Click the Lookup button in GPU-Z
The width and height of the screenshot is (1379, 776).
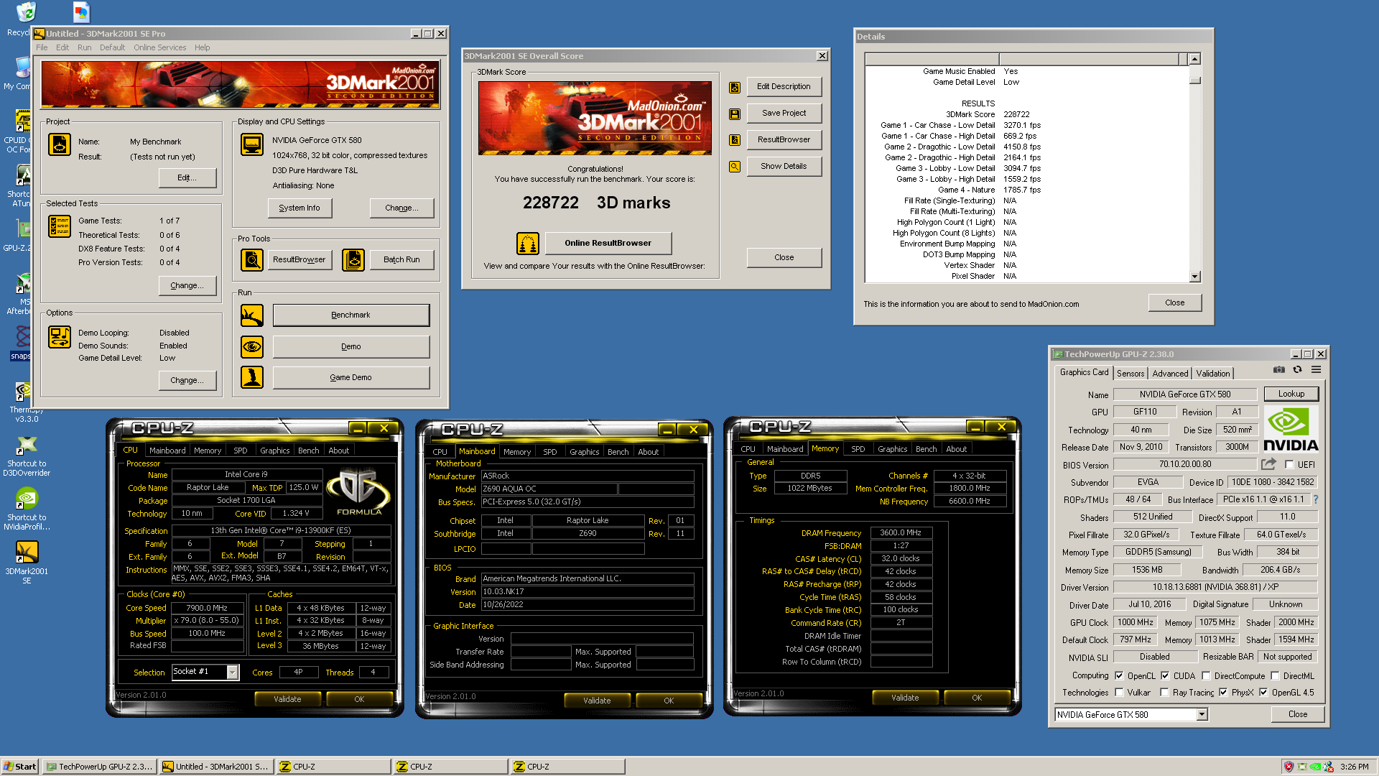pyautogui.click(x=1291, y=394)
